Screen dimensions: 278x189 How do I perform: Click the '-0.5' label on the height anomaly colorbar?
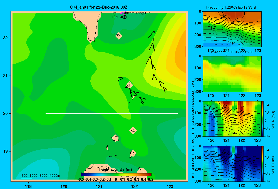(x=81, y=180)
